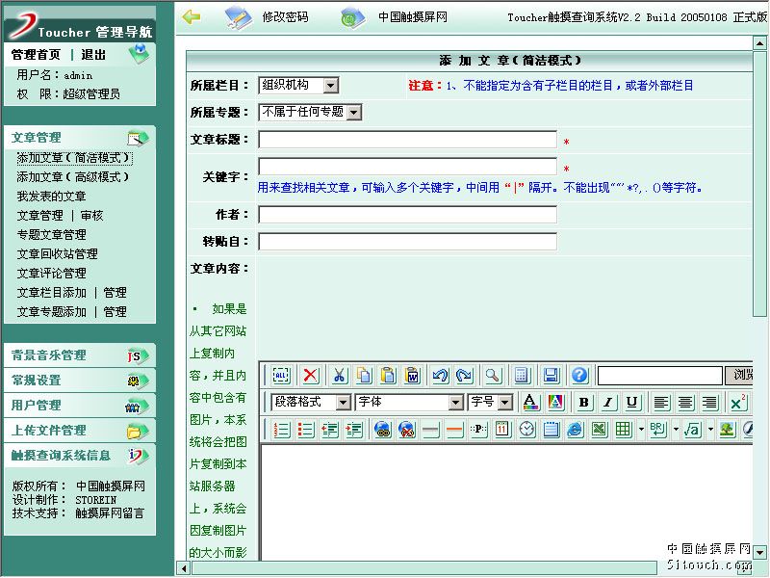Screen dimensions: 770x578
Task: Toggle Italic formatting
Action: tap(607, 403)
